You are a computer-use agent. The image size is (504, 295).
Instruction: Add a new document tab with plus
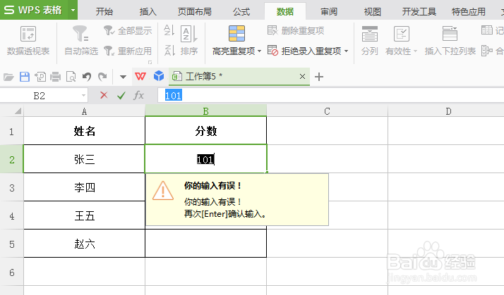(x=319, y=77)
